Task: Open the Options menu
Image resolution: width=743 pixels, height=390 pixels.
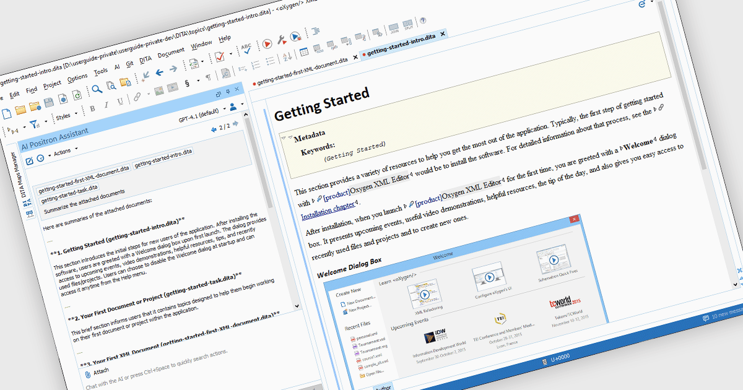Action: 77,77
